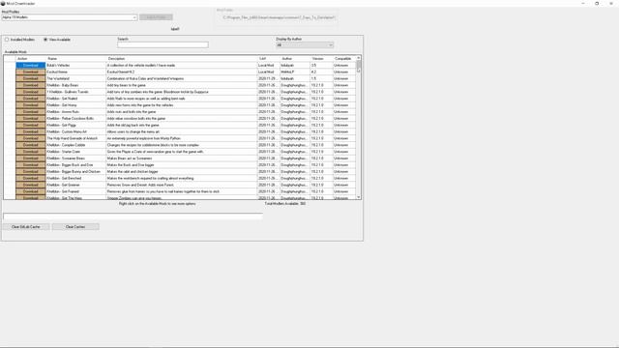The image size is (619, 348).
Task: Download the Bdub's Vehicles modlet
Action: click(x=31, y=65)
